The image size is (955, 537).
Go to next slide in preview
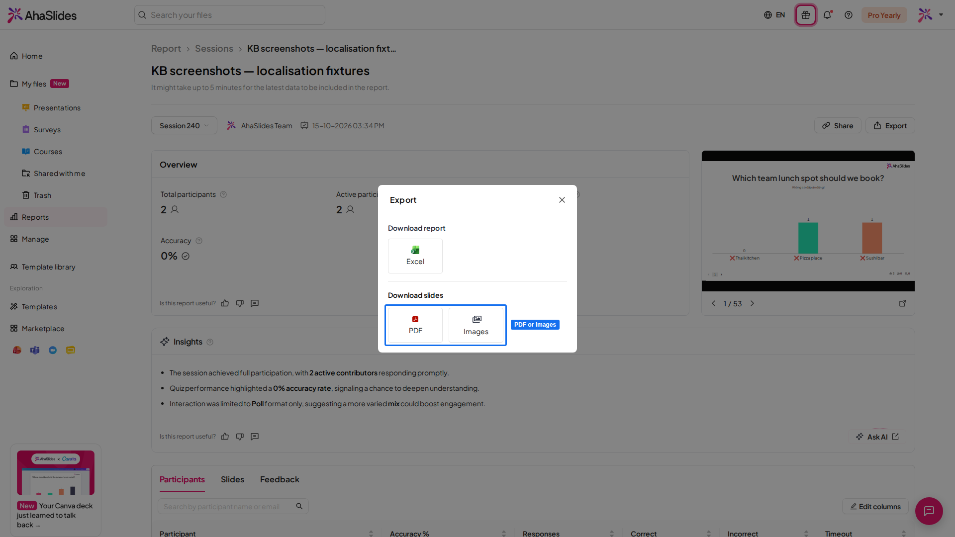[x=752, y=303]
